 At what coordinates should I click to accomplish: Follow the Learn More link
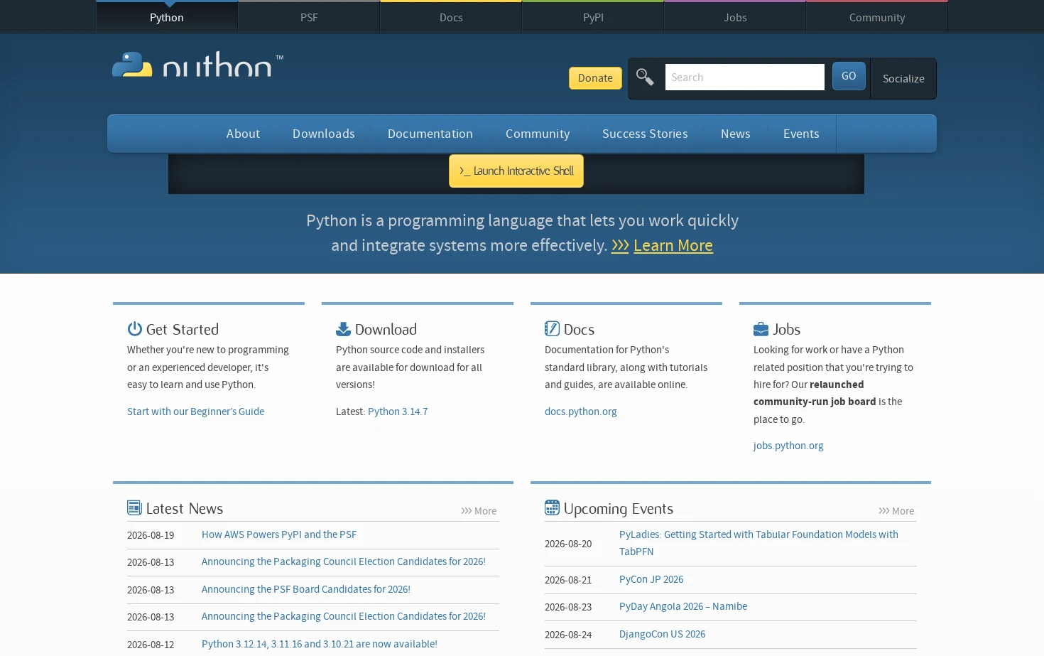coord(673,245)
